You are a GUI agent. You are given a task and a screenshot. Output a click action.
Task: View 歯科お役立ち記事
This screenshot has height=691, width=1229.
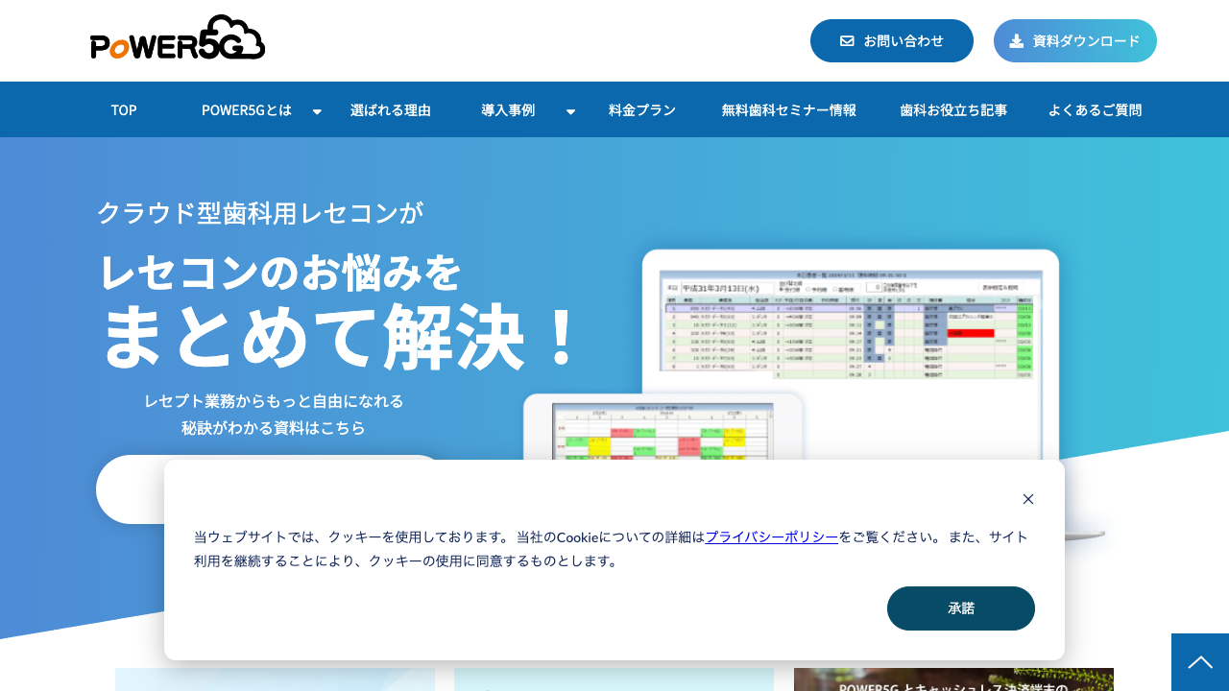952,109
